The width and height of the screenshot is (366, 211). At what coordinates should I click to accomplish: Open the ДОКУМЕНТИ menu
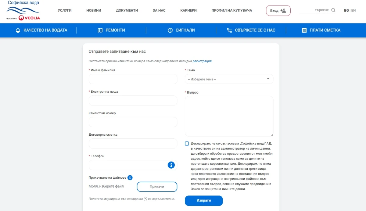pyautogui.click(x=127, y=10)
